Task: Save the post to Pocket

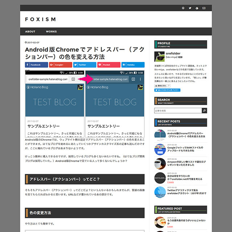Action: pos(109,65)
